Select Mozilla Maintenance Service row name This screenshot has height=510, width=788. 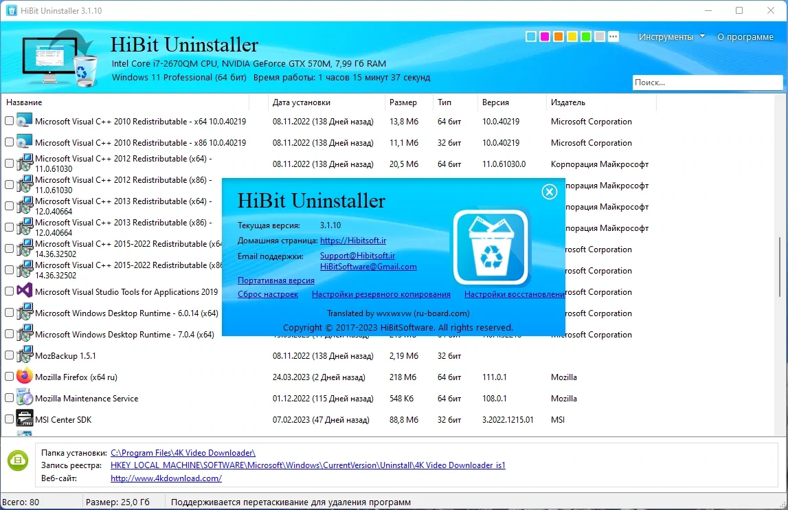point(87,399)
